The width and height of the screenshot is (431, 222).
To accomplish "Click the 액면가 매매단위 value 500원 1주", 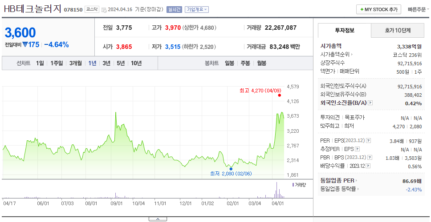I will [x=409, y=72].
